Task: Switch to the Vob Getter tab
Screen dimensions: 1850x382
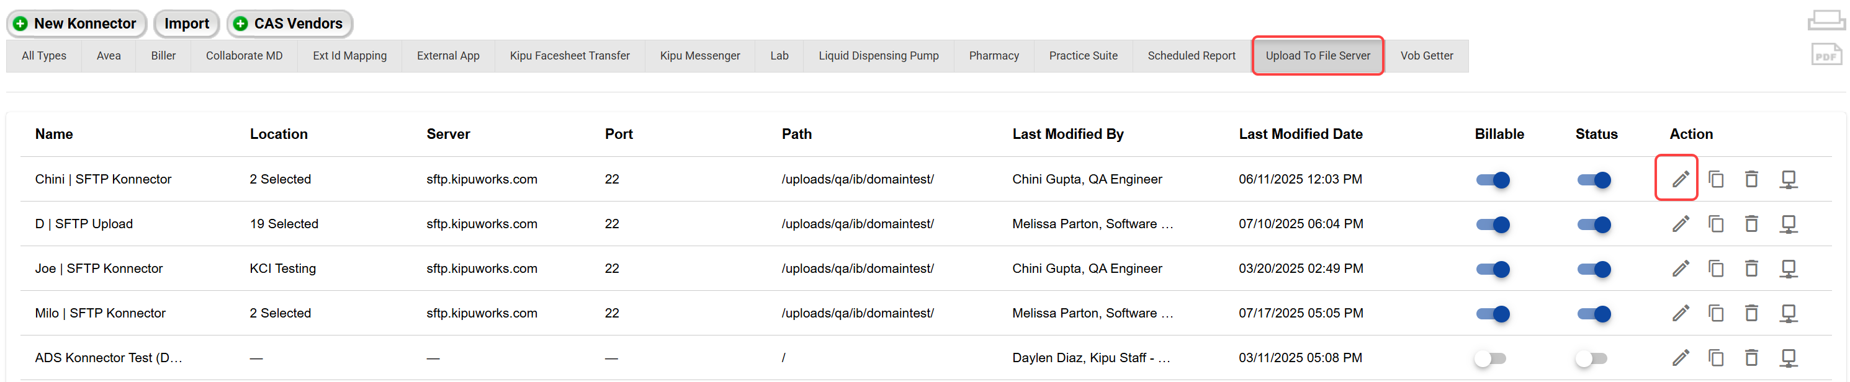Action: (x=1426, y=56)
